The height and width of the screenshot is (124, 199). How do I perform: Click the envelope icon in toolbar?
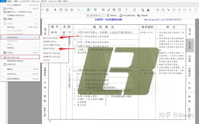tap(185, 10)
